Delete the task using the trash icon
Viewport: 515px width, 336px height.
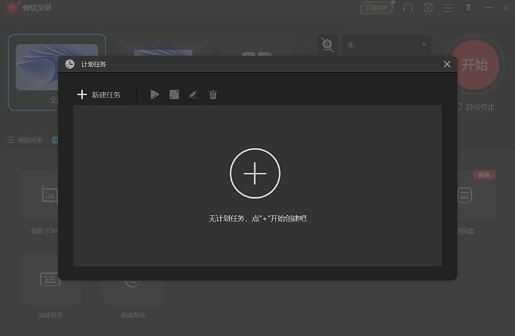tap(213, 94)
